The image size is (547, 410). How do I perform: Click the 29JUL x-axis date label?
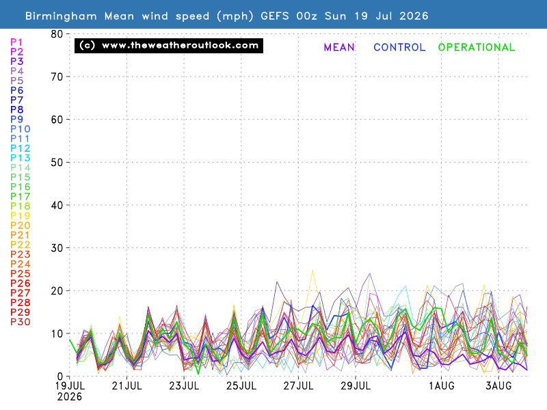click(x=356, y=386)
